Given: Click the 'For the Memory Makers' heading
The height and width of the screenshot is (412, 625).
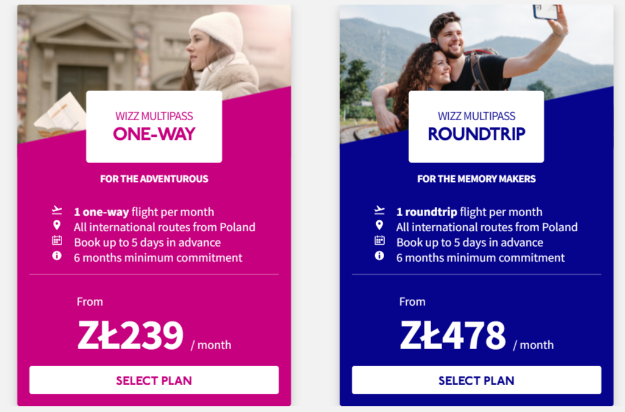Looking at the screenshot, I should 476,179.
